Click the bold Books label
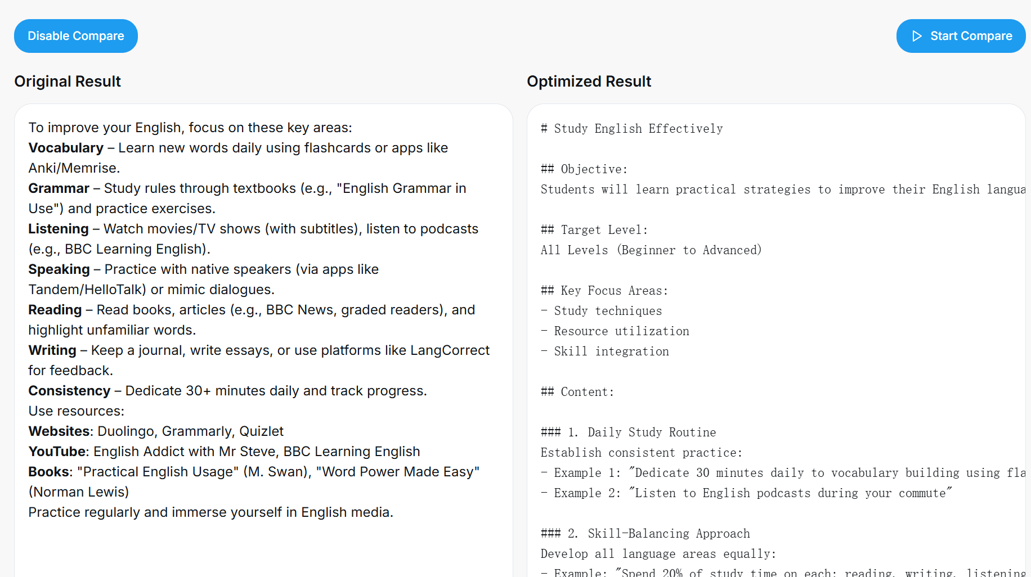This screenshot has width=1031, height=577. (49, 472)
